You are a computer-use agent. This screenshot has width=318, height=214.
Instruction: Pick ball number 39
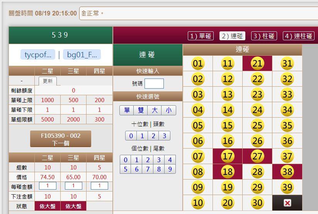coord(287,187)
